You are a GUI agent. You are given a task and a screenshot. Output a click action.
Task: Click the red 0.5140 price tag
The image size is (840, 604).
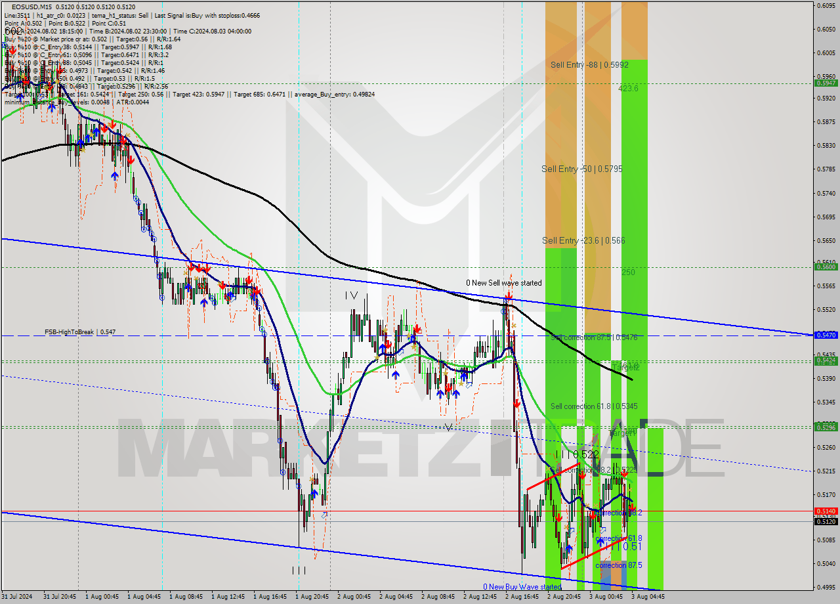[x=826, y=511]
